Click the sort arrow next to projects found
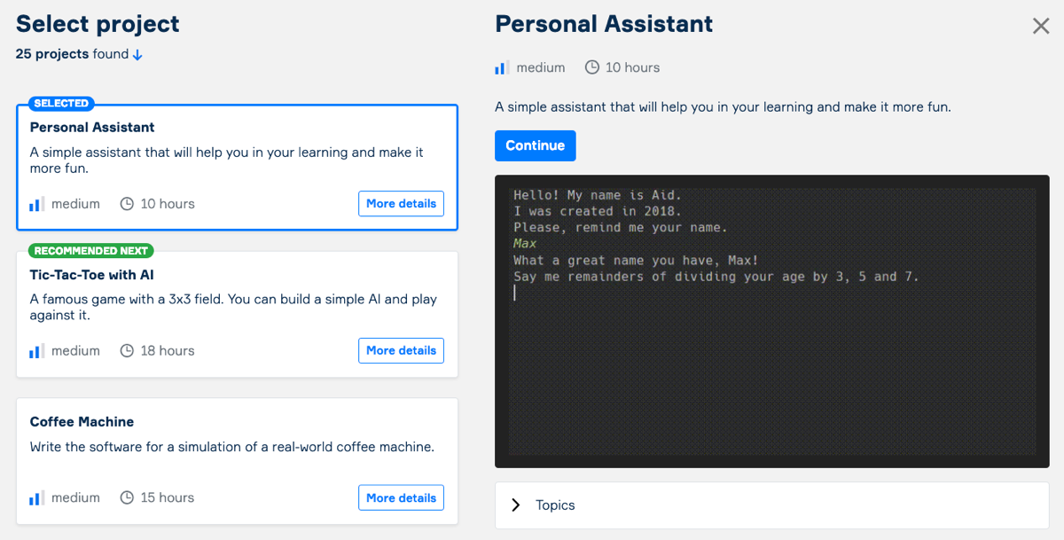This screenshot has height=540, width=1064. 137,55
